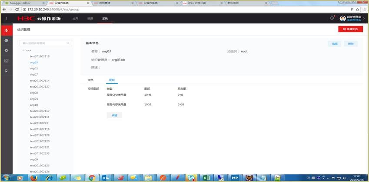Click the red 新建组织 button
This screenshot has width=369, height=182.
[350, 29]
